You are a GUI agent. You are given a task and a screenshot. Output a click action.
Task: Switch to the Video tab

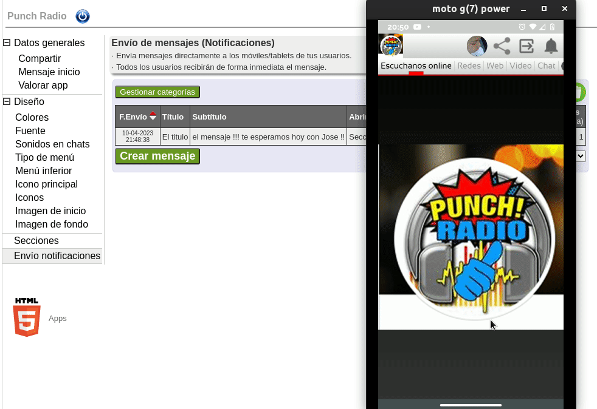520,66
